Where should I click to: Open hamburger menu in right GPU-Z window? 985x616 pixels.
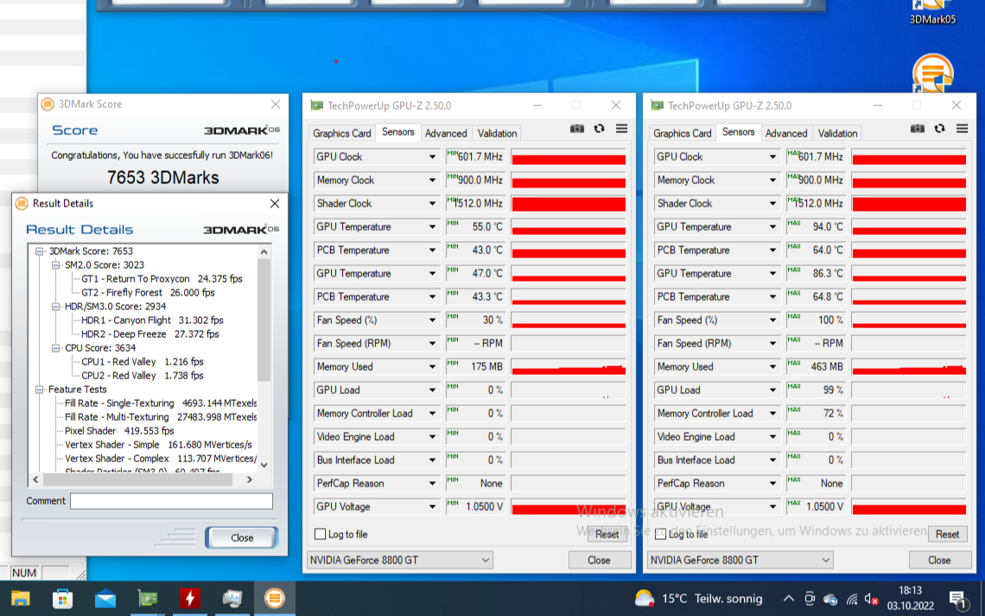(x=962, y=129)
